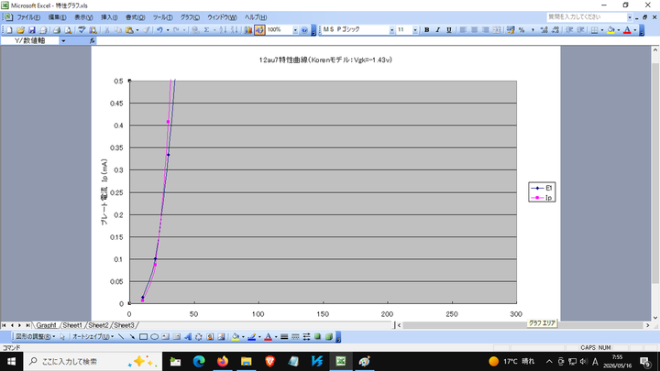This screenshot has height=371, width=660.
Task: Select the Arrow line drawing tool
Action: pyautogui.click(x=132, y=337)
